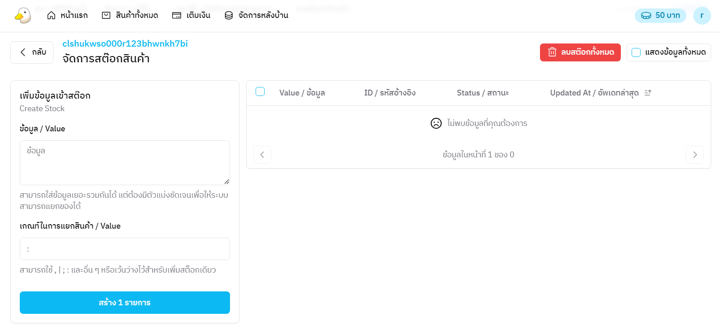The height and width of the screenshot is (334, 721).
Task: Click the trash icon on delete-all button
Action: point(552,52)
